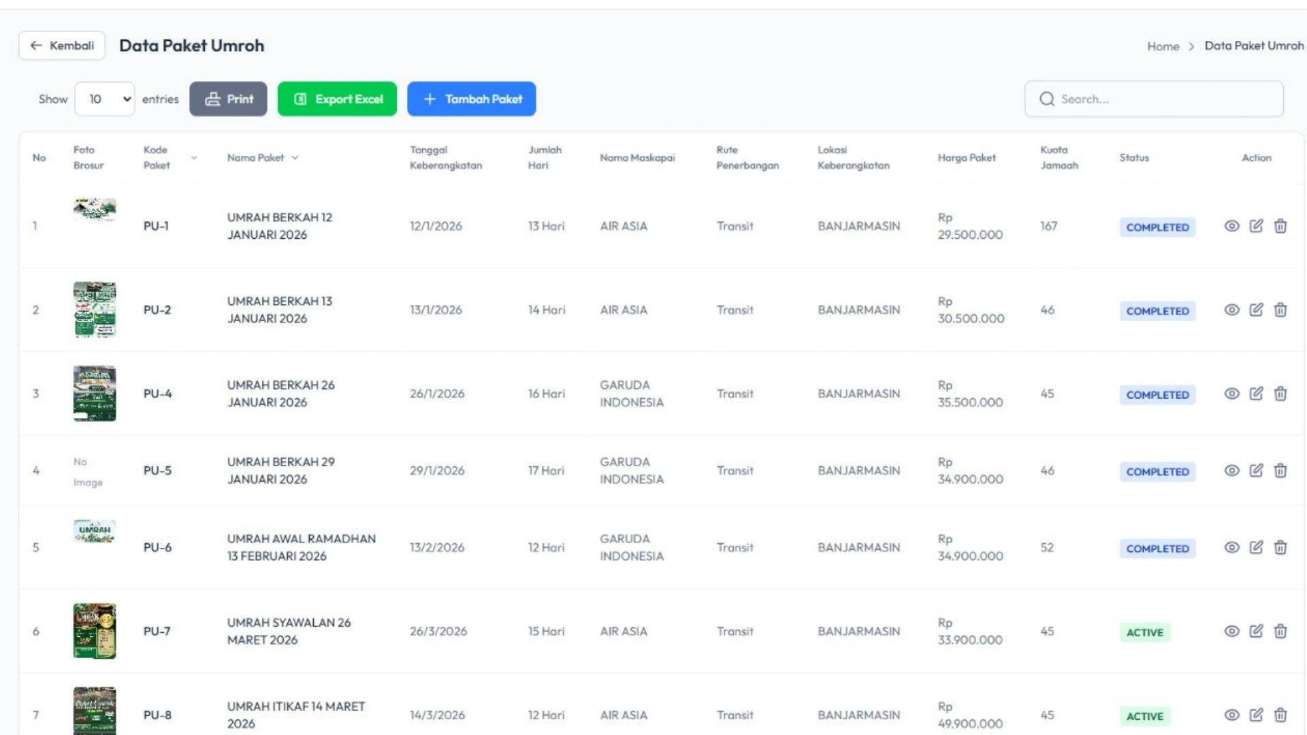Click the edit icon for PU-4 row

click(x=1256, y=393)
